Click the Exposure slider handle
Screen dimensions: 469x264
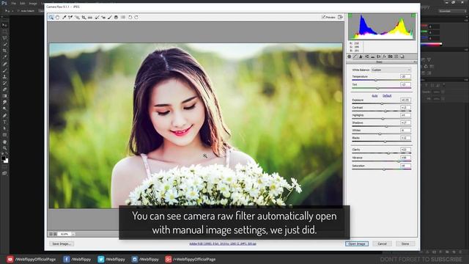click(382, 103)
